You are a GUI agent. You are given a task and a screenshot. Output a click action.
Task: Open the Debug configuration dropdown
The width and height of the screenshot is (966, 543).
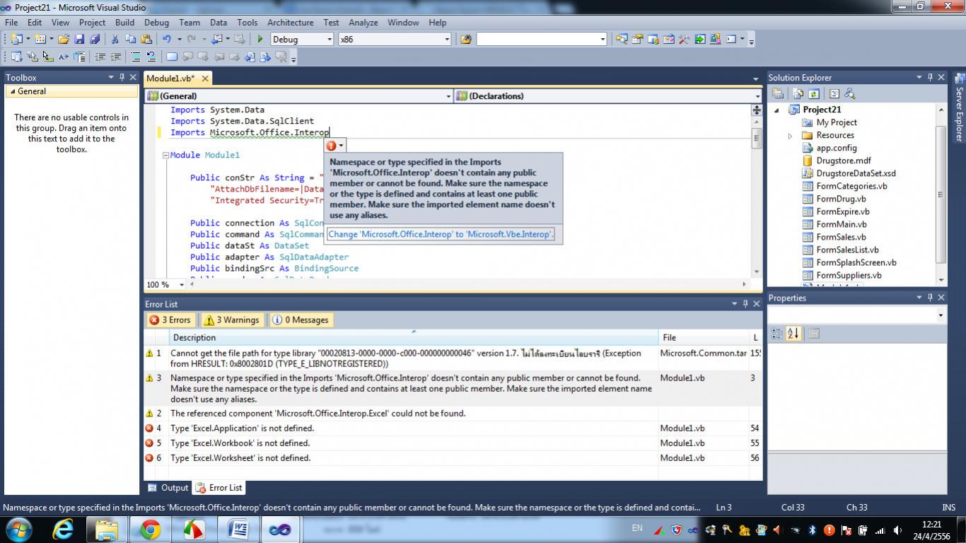pos(329,40)
